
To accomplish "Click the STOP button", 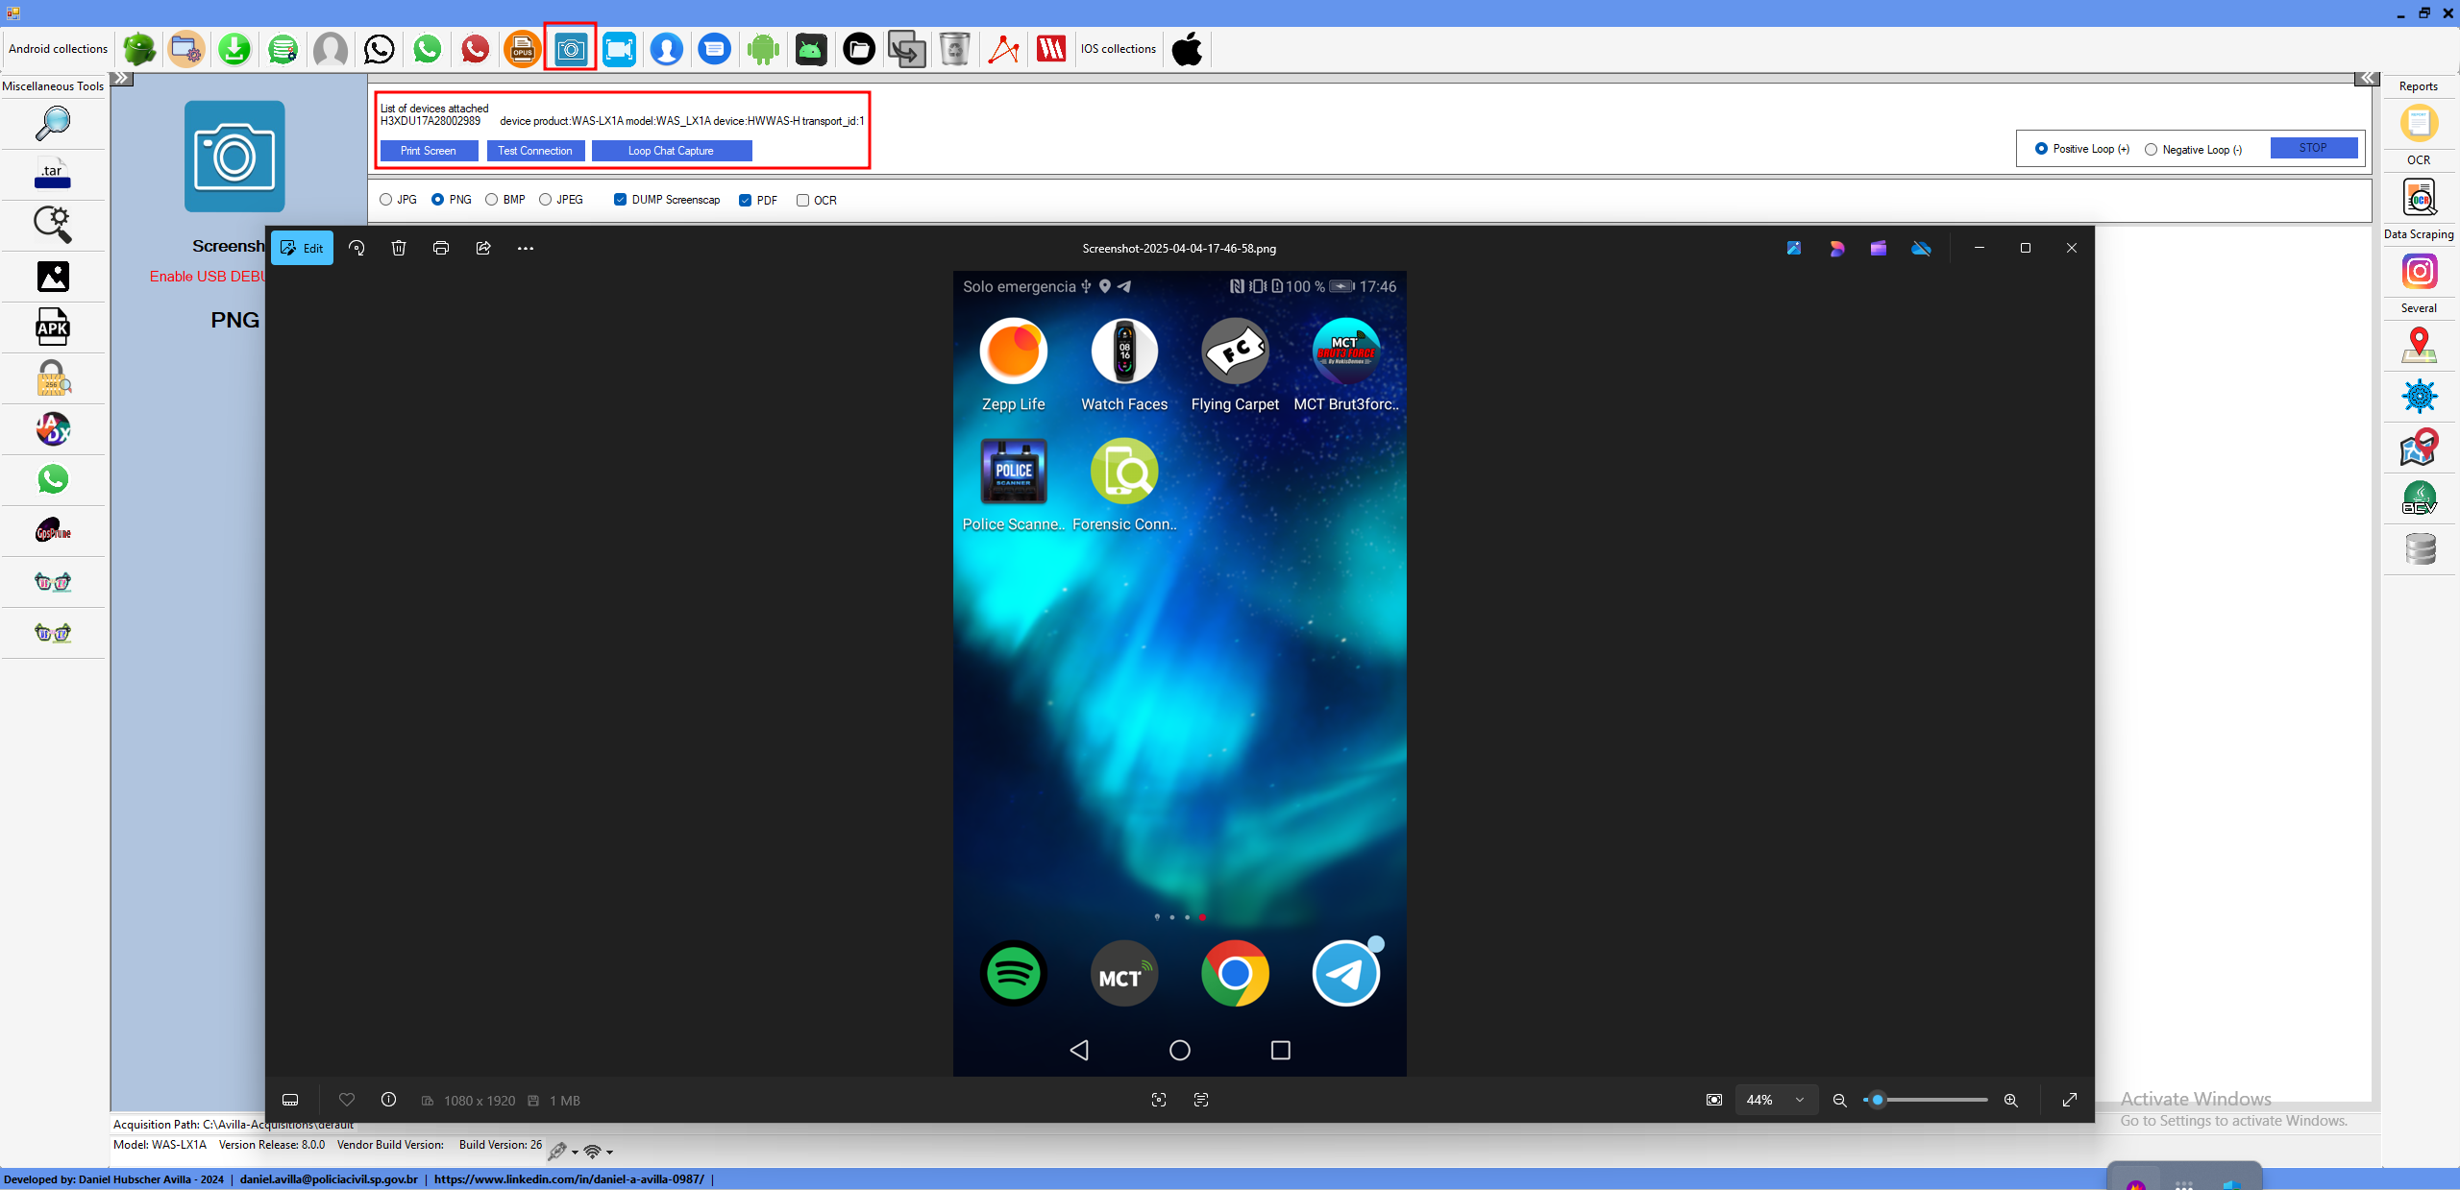I will [x=2313, y=148].
